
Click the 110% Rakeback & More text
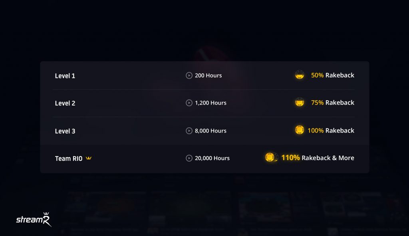318,158
